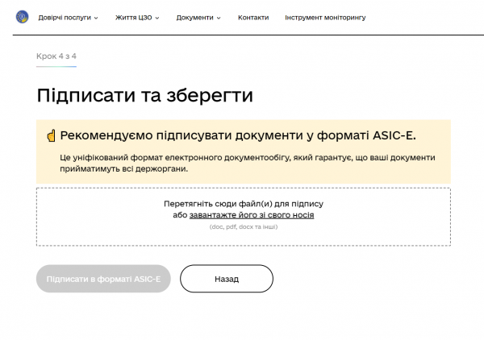The image size is (484, 340).
Task: Click the pointing hand emoji icon
Action: click(52, 135)
